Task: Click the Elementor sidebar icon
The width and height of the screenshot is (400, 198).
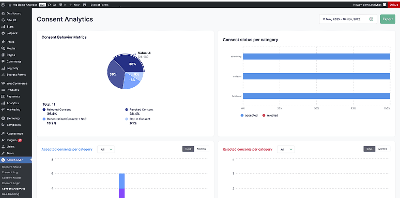Action: click(3, 119)
